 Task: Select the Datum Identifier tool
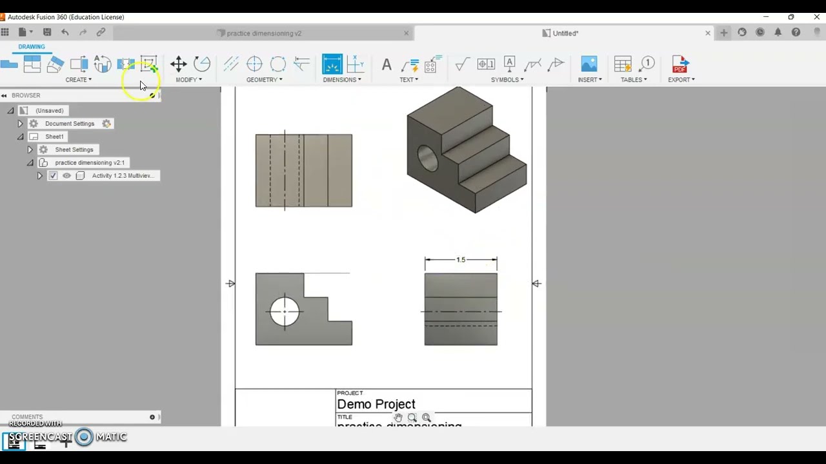point(509,64)
